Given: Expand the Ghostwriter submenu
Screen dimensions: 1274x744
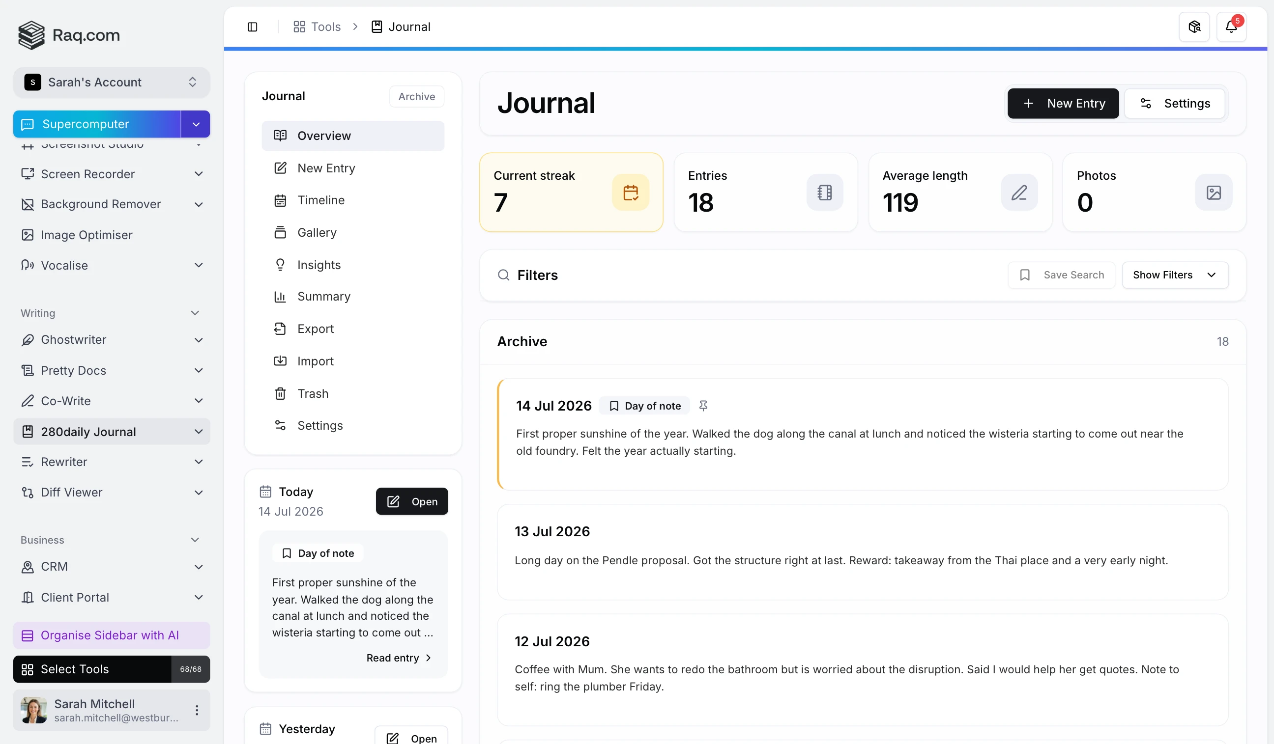Looking at the screenshot, I should [199, 340].
